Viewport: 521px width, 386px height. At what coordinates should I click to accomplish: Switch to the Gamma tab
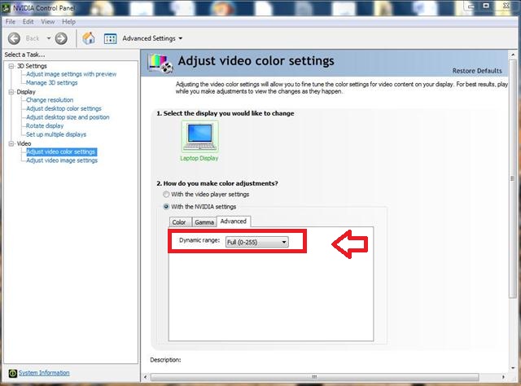204,222
